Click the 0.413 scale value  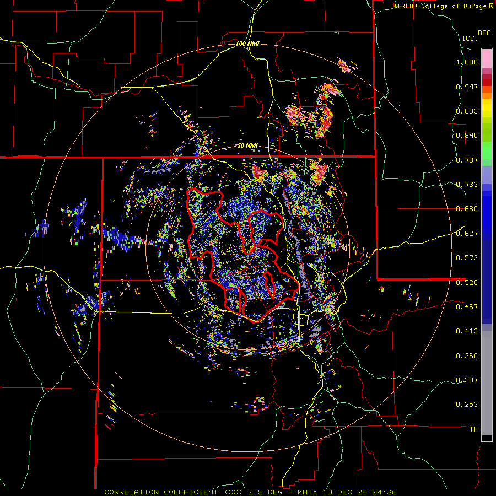467,331
